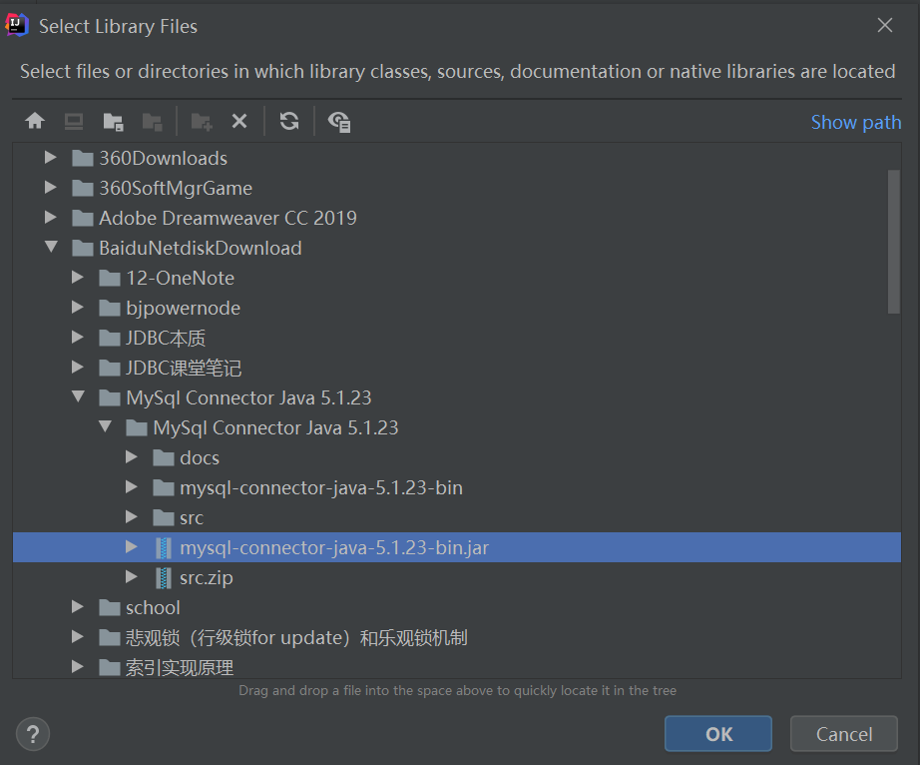The height and width of the screenshot is (765, 920).
Task: Toggle Show Hidden Files and Directories icon
Action: [x=339, y=122]
